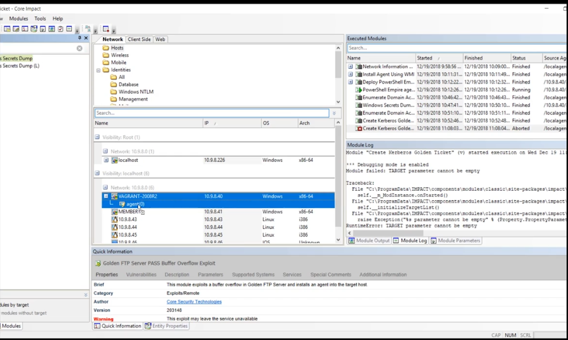Switch to the Client Side tab
Viewport: 568px width, 340px height.
[139, 39]
